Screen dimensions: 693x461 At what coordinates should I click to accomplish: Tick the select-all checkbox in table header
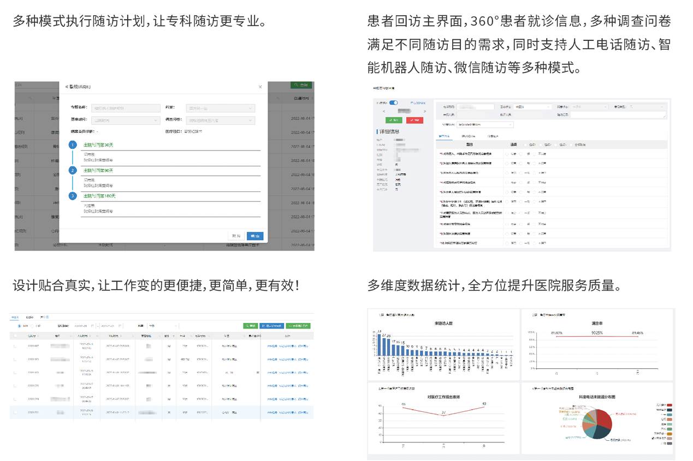point(15,336)
